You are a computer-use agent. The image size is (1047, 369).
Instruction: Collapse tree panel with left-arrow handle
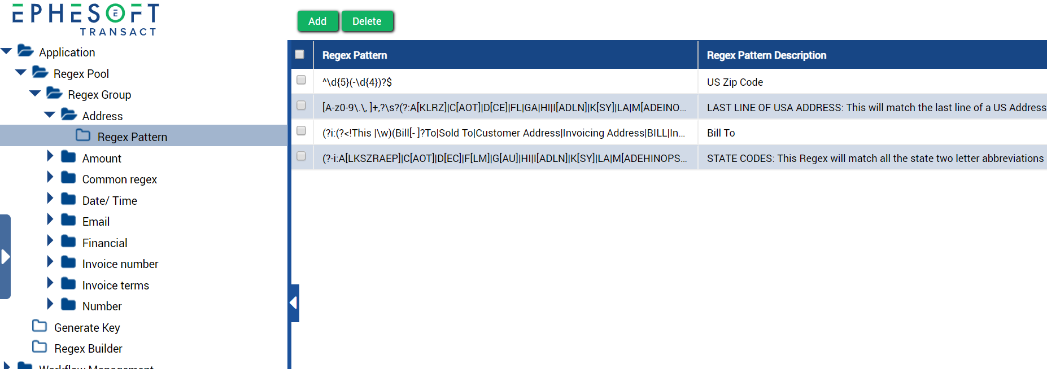coord(294,303)
